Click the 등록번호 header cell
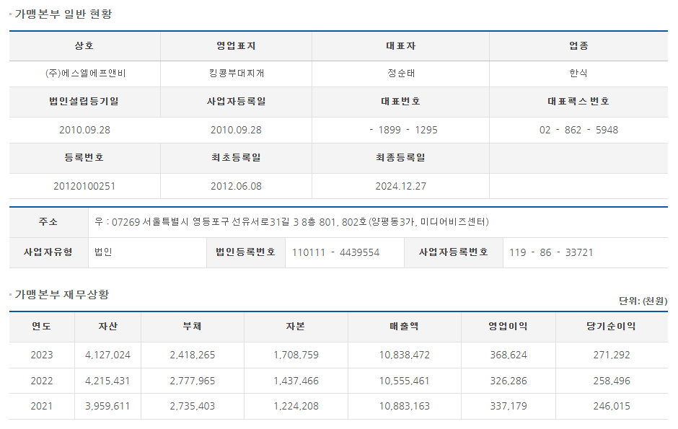The height and width of the screenshot is (429, 678). click(x=84, y=158)
